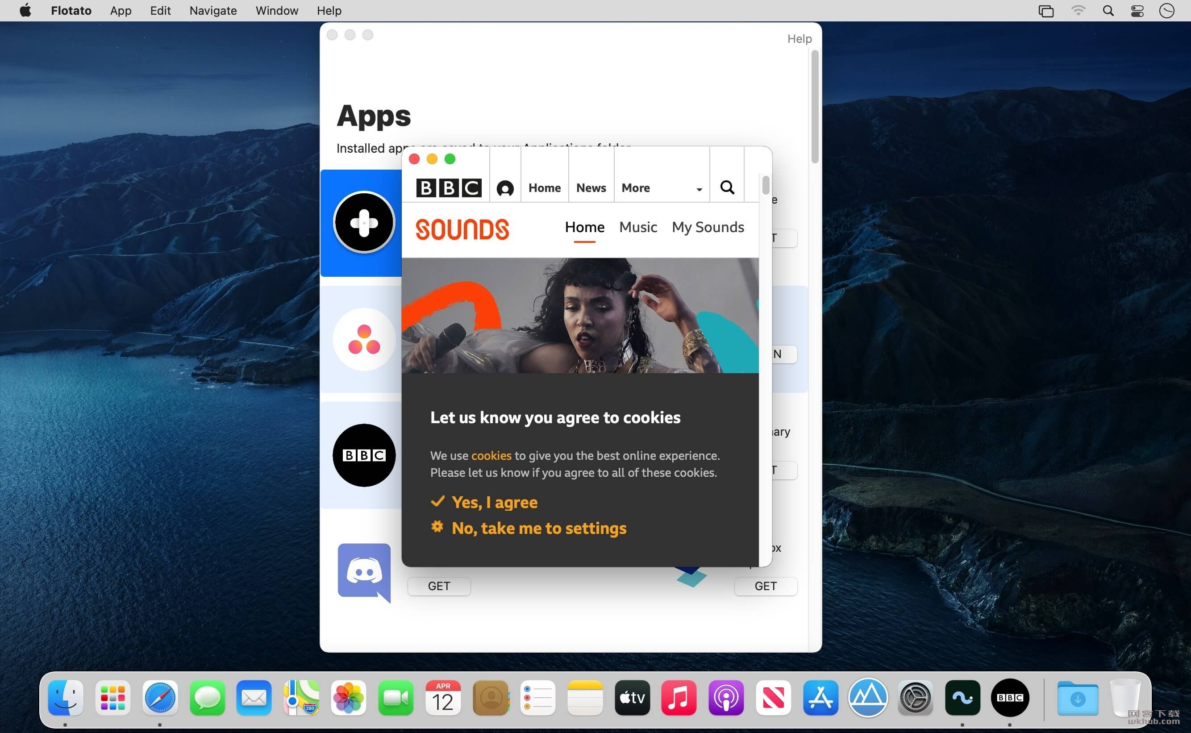Image resolution: width=1191 pixels, height=733 pixels.
Task: Click the Sounds orange logo
Action: pos(462,229)
